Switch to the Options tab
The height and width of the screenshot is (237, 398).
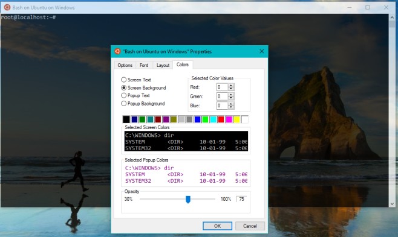click(x=125, y=65)
